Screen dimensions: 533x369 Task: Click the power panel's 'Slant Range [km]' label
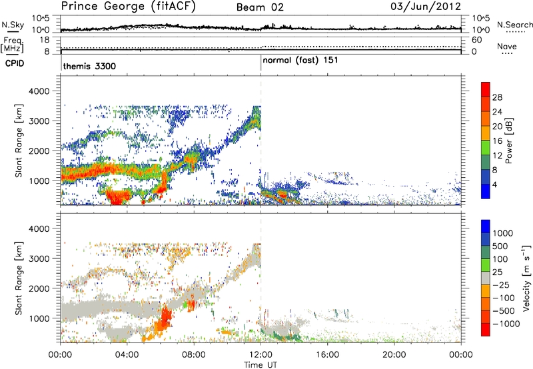pos(19,141)
